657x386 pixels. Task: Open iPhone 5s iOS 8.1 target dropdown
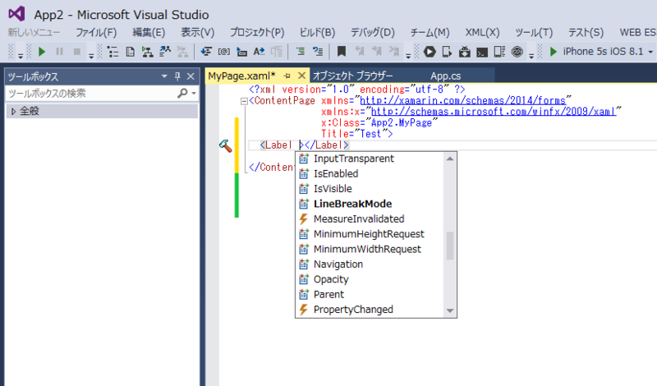pyautogui.click(x=650, y=52)
